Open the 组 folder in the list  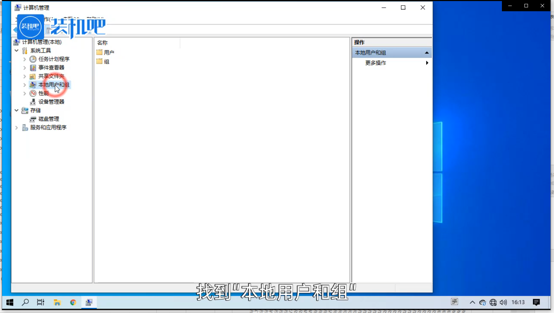coord(106,61)
